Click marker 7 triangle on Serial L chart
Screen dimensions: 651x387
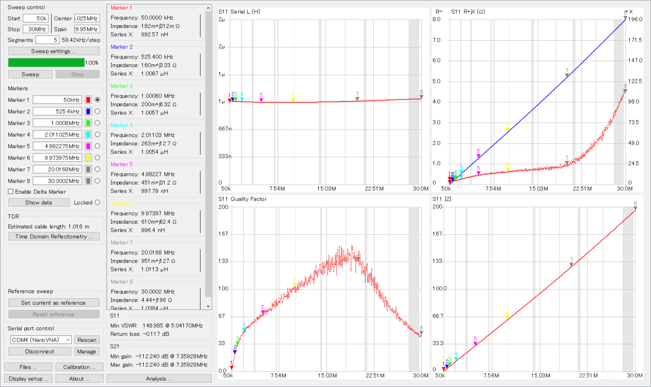pos(357,99)
